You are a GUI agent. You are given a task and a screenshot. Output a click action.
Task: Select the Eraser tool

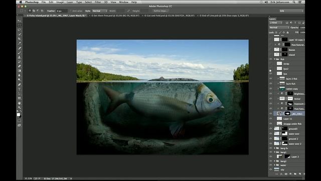tap(19, 66)
